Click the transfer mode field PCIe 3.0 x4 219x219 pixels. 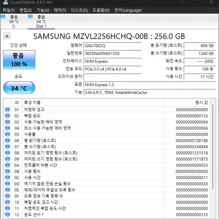112,69
